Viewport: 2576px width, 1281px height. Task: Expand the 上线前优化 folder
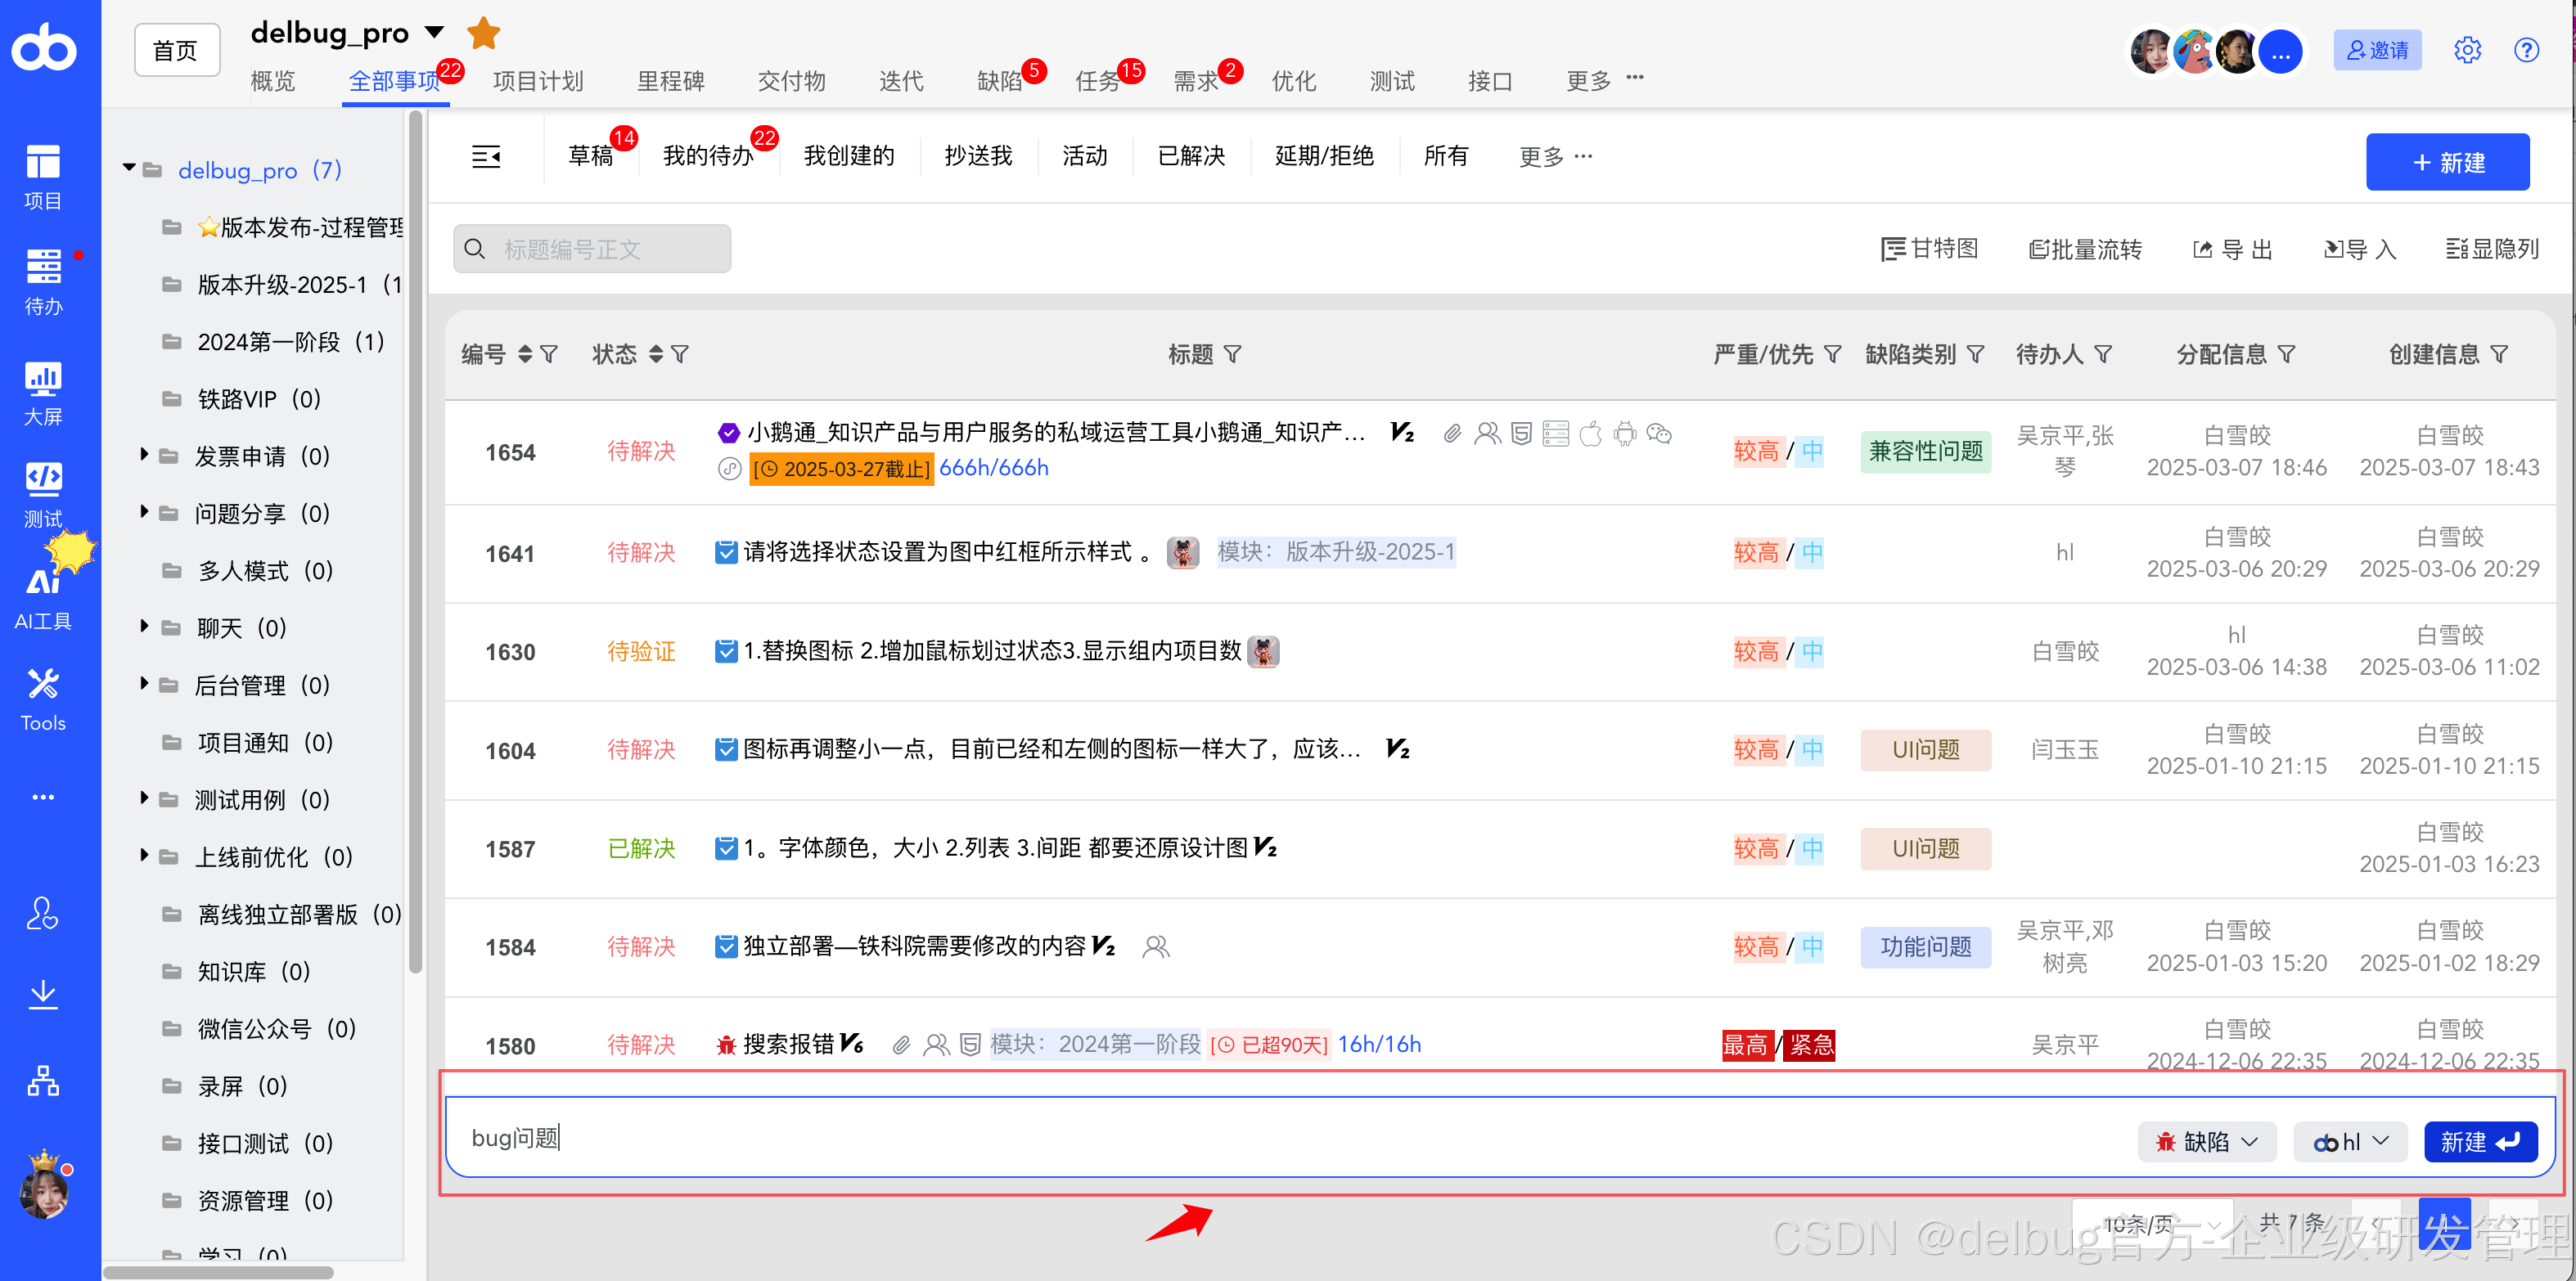(144, 855)
